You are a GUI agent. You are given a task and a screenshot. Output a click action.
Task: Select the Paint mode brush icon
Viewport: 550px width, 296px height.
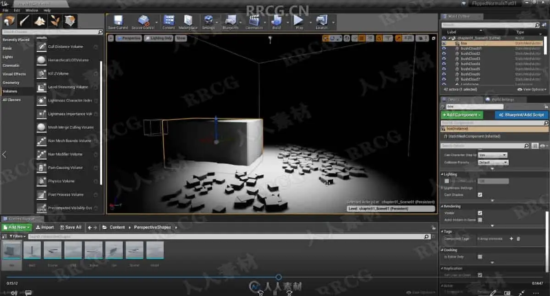[x=24, y=21]
